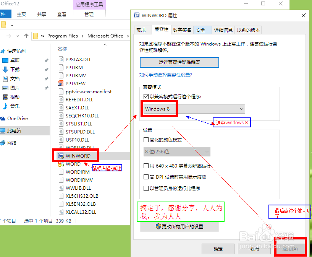Select the XLCALL32.DLL file icon
The image size is (312, 257).
pyautogui.click(x=61, y=212)
